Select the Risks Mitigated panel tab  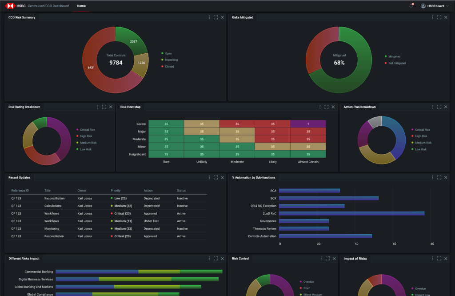tap(243, 17)
